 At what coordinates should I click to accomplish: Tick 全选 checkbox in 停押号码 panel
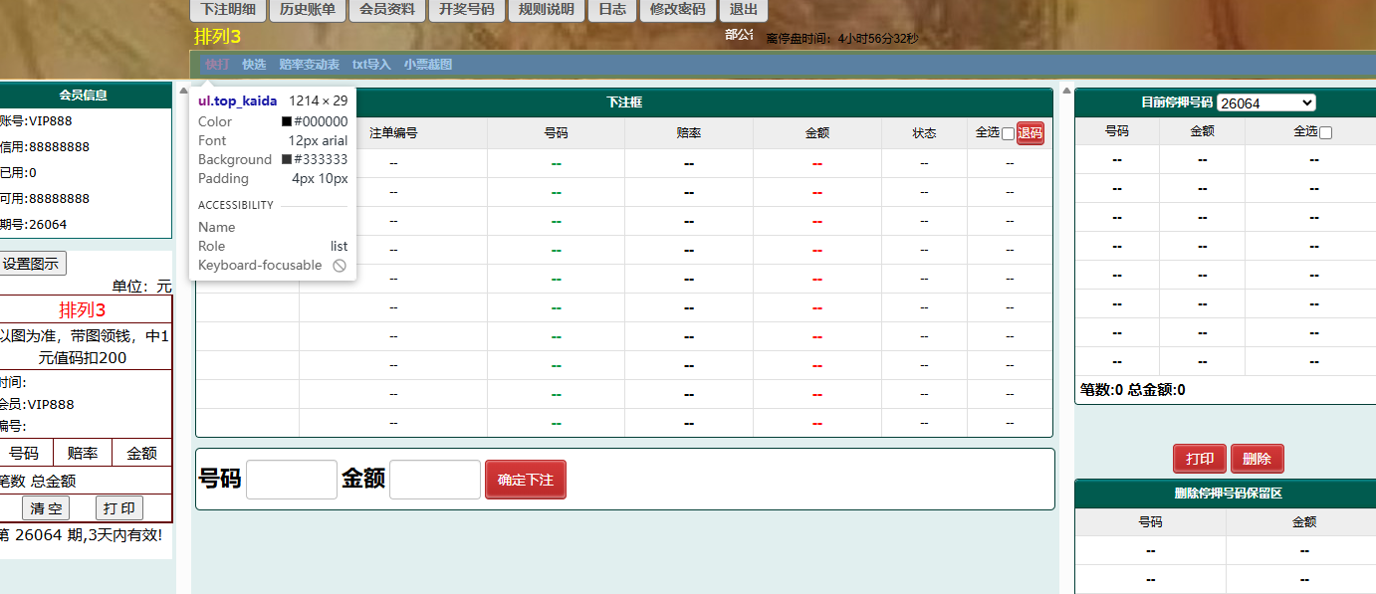click(1325, 132)
